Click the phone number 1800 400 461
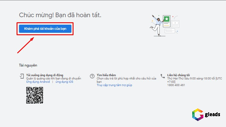Viewport: 226px width, 127px height. click(x=176, y=85)
